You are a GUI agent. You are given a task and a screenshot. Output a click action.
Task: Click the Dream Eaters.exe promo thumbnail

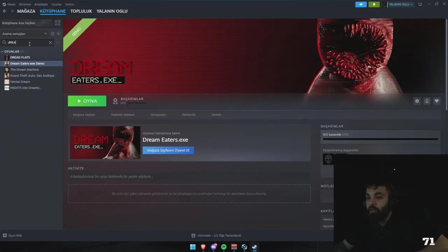105,142
